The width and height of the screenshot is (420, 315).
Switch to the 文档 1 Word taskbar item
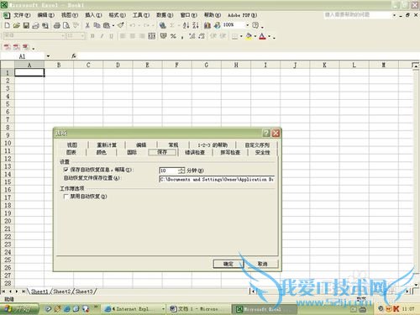(x=198, y=309)
